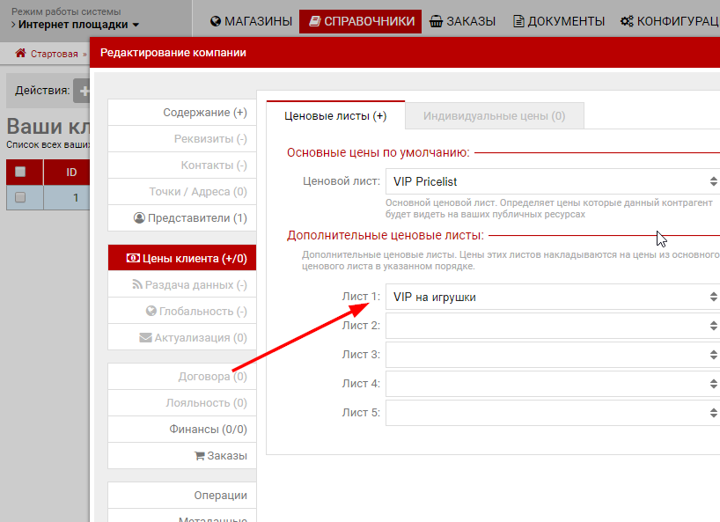Image resolution: width=720 pixels, height=522 pixels.
Task: Open the Ценовой лист VIP Pricelist dropdown
Action: click(553, 181)
